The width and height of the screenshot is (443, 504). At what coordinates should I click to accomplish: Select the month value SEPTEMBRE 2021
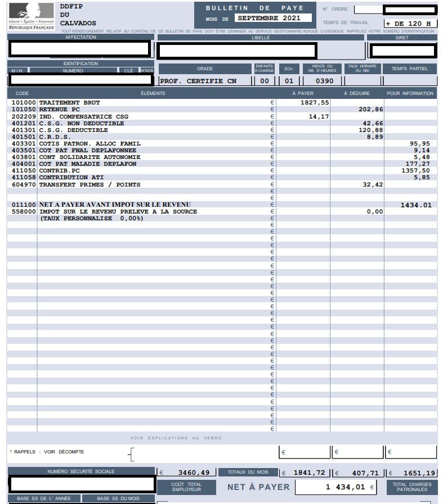click(x=269, y=18)
